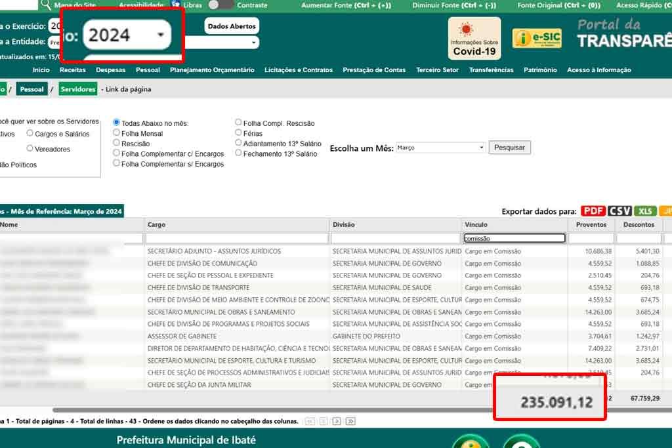This screenshot has height=448, width=672.
Task: Export the table as CSV
Action: (x=619, y=211)
